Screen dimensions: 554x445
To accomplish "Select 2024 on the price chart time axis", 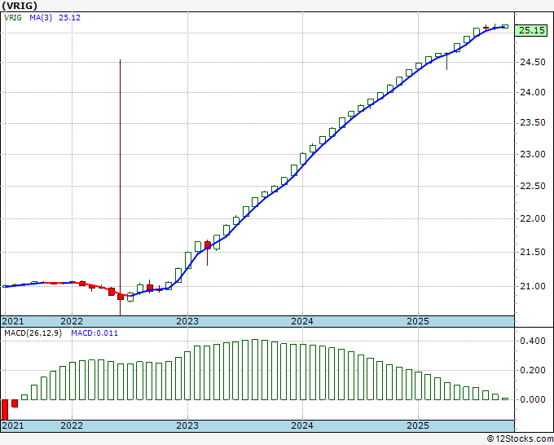I will click(302, 321).
